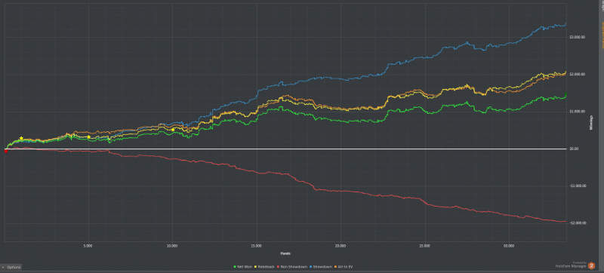The width and height of the screenshot is (604, 273).
Task: Click the 25,000 hands axis label
Action: click(x=424, y=246)
